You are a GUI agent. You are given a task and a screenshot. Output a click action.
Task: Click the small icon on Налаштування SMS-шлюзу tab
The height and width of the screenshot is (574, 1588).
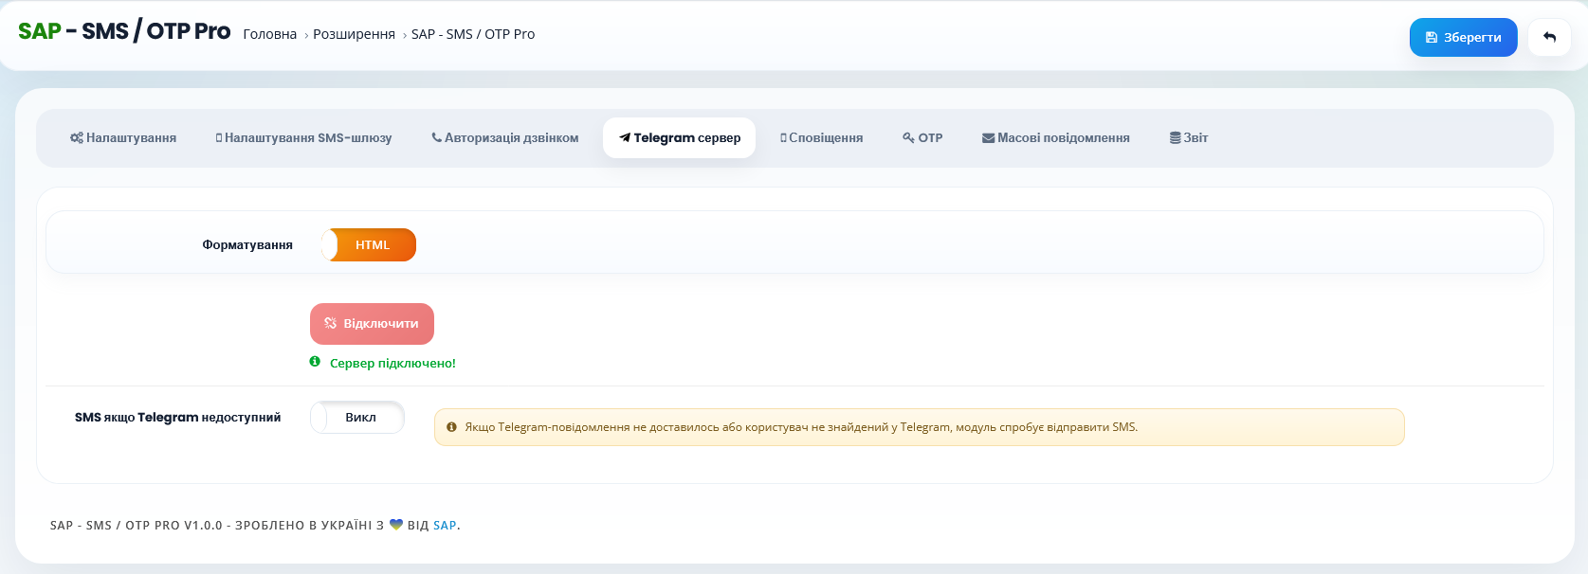click(x=219, y=137)
